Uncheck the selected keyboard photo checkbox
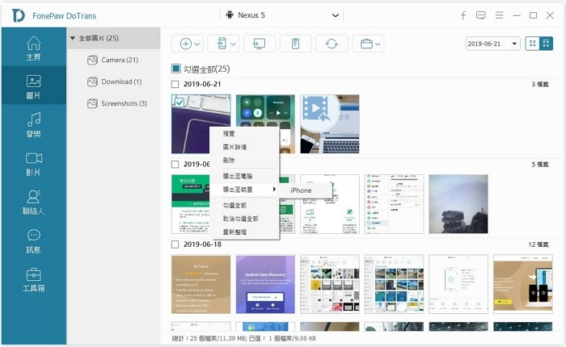This screenshot has width=566, height=347. click(179, 102)
